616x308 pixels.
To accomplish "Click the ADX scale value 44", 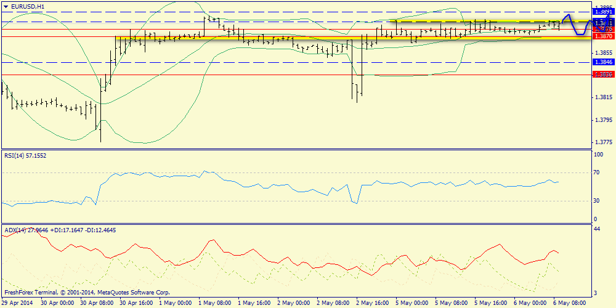I will [596, 229].
